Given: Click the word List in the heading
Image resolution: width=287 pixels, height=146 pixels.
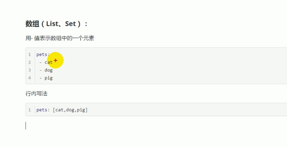Looking at the screenshot, I should click(52, 24).
